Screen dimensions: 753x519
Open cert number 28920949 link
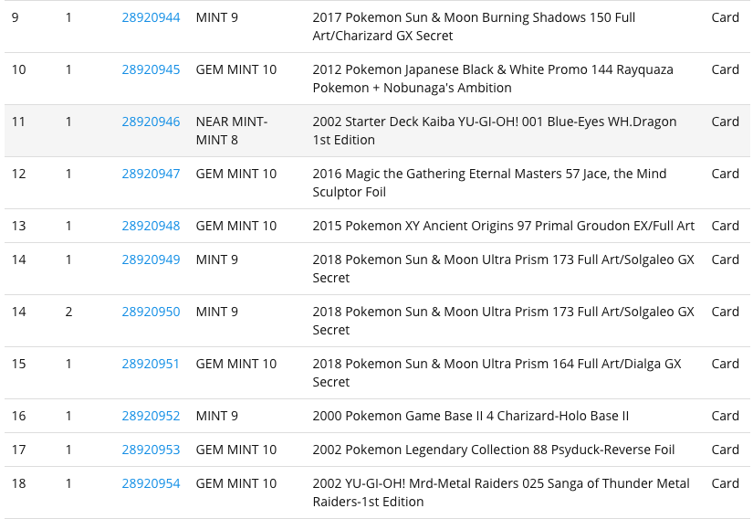pyautogui.click(x=151, y=259)
